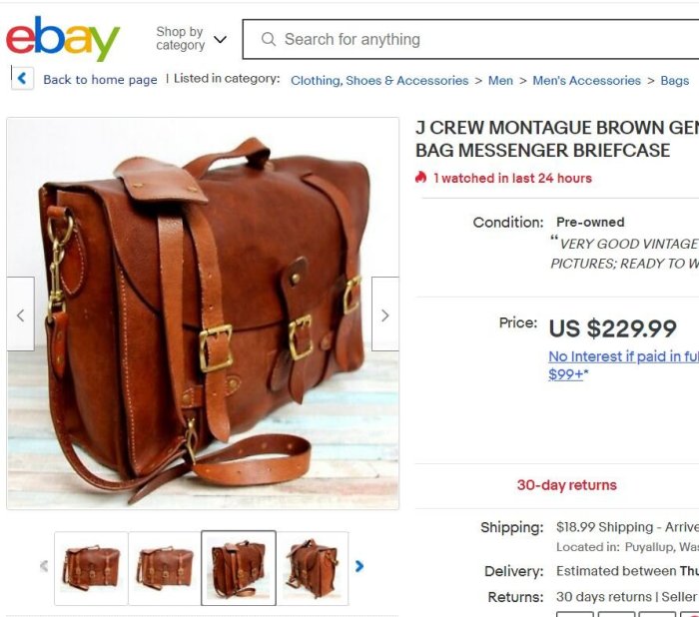Click the blue back arrow icon
The image size is (699, 617).
[x=22, y=79]
